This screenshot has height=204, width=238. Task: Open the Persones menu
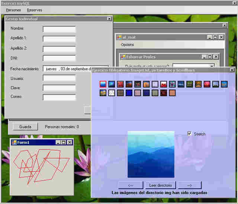click(13, 10)
